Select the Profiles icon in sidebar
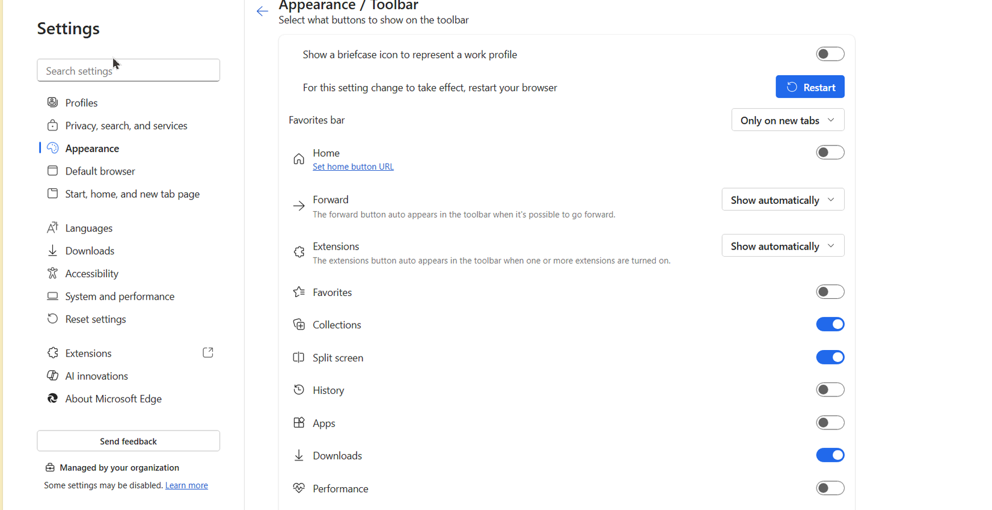The height and width of the screenshot is (510, 992). pos(52,102)
